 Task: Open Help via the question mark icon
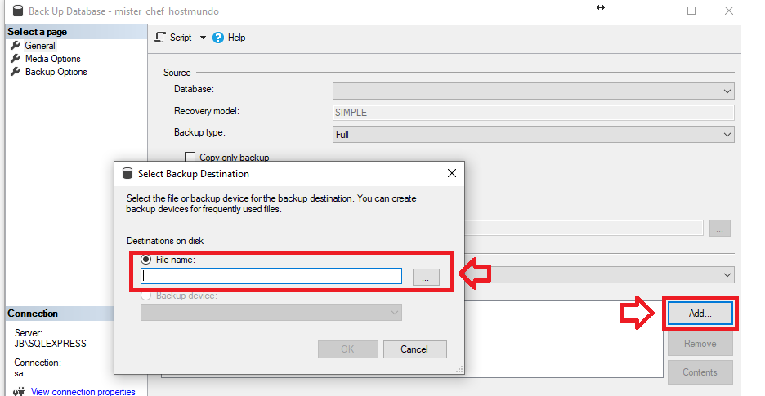(x=218, y=38)
